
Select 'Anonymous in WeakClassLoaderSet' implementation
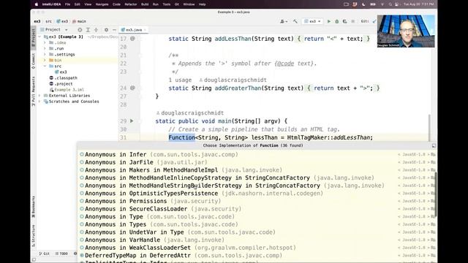coord(257,248)
